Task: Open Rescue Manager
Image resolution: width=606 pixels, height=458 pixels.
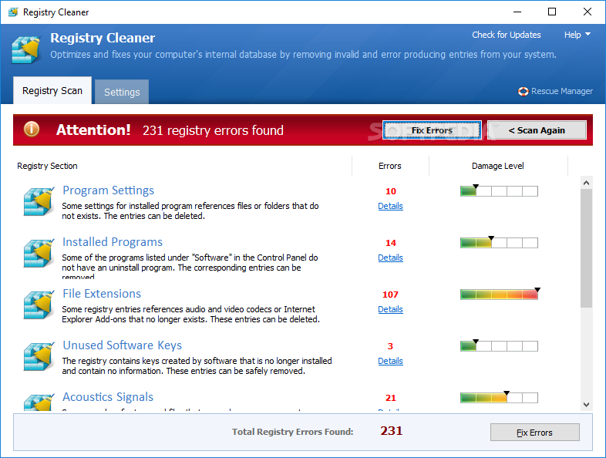Action: tap(561, 91)
